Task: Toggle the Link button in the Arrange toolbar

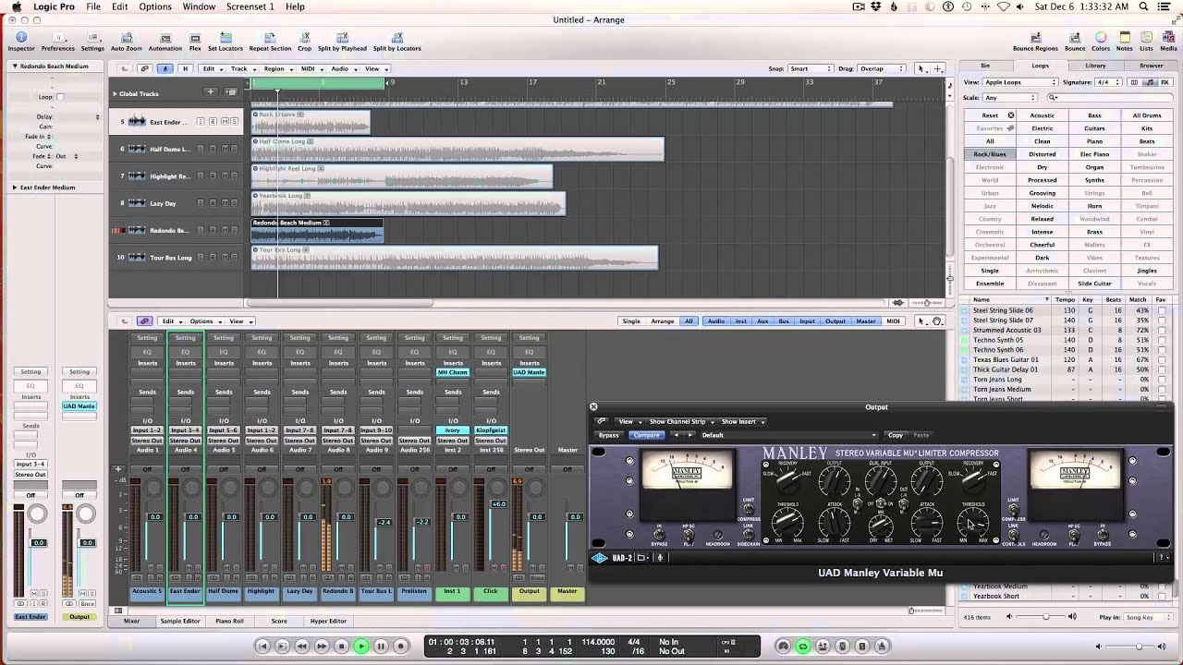Action: tap(145, 68)
